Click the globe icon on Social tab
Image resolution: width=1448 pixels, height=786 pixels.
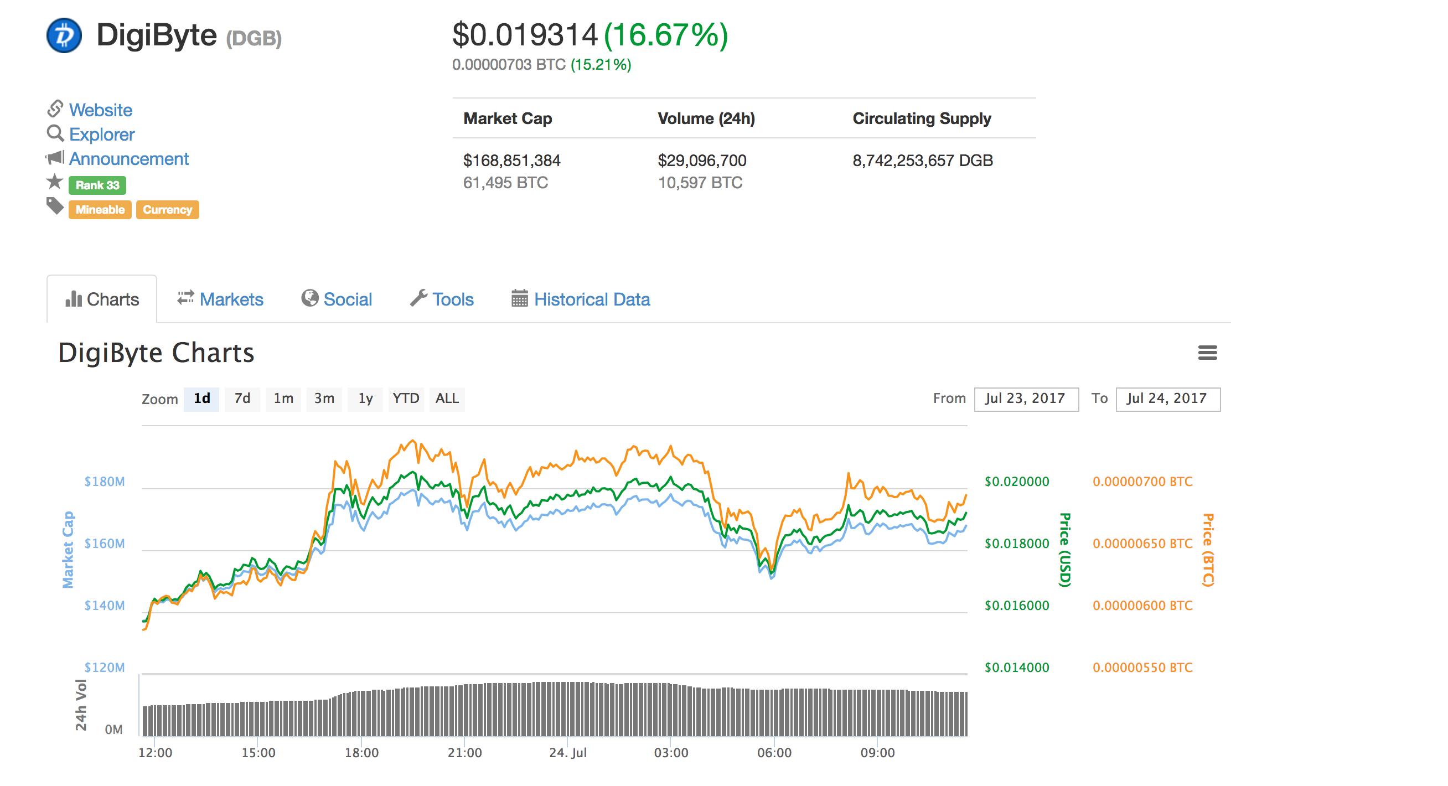310,298
